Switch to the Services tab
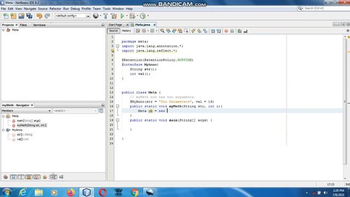 39,25
